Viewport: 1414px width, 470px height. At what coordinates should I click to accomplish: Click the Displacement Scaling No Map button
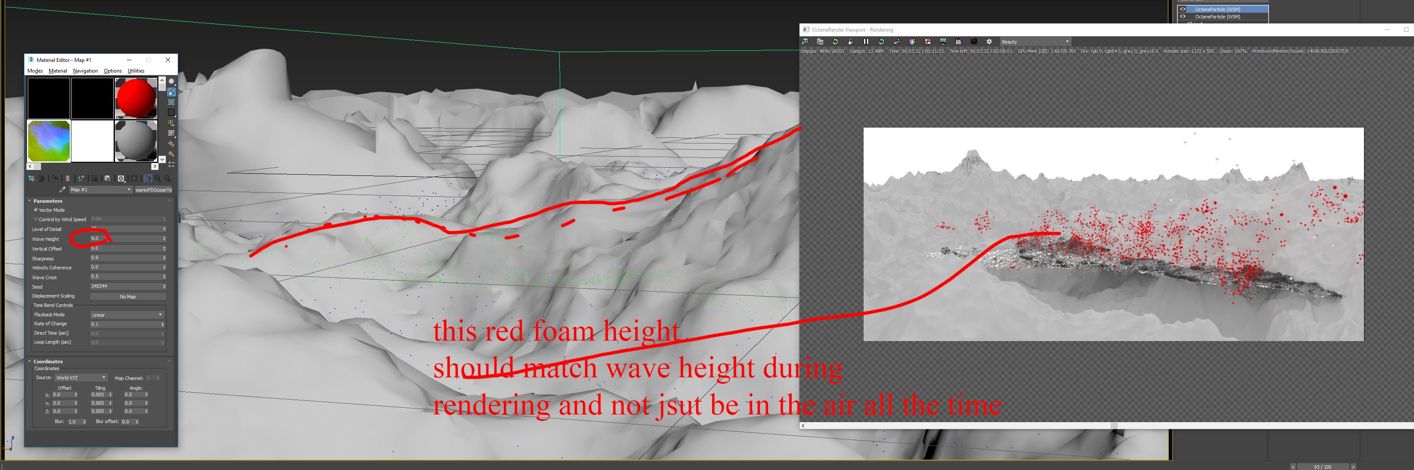127,297
